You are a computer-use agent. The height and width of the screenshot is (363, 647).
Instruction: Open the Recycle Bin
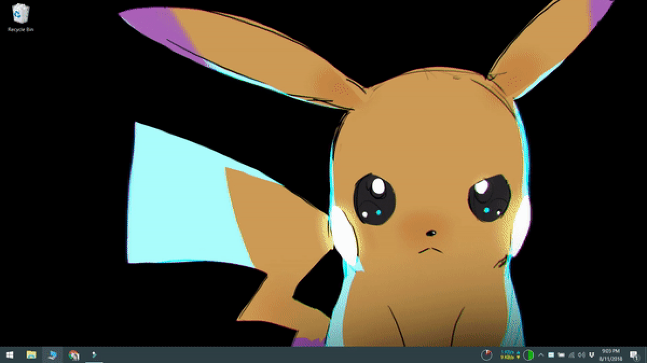point(20,17)
